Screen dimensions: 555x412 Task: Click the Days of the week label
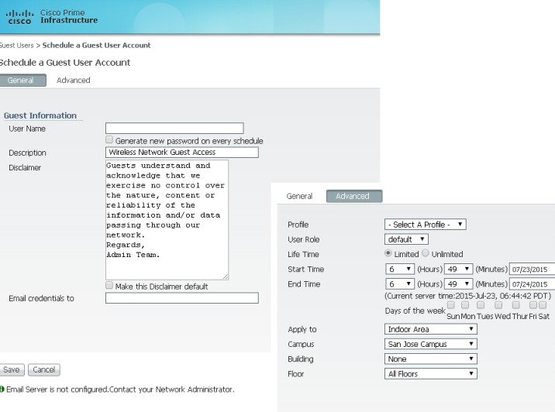point(415,311)
